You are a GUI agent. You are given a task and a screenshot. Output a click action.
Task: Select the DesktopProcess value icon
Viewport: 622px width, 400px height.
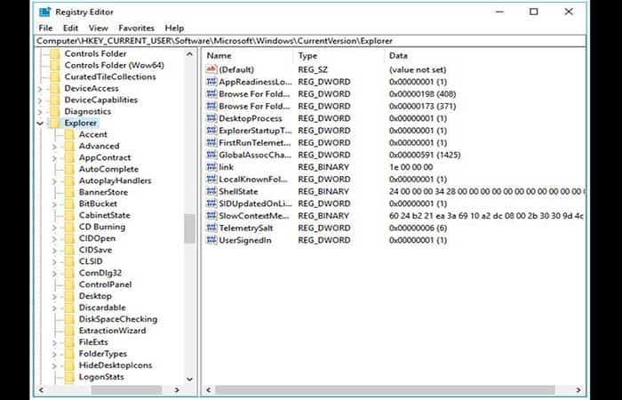[211, 118]
